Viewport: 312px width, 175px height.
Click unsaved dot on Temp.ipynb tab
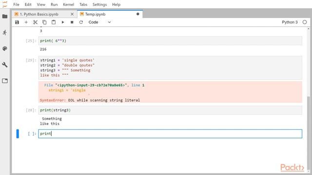pyautogui.click(x=137, y=14)
